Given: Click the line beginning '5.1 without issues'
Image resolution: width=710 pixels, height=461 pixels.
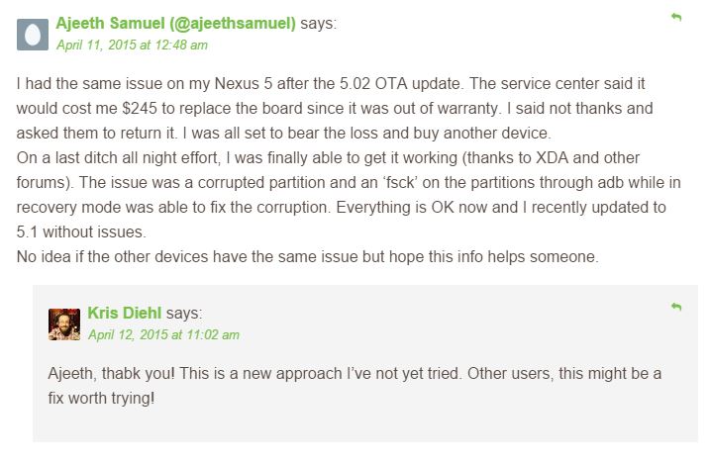Looking at the screenshot, I should [x=81, y=232].
